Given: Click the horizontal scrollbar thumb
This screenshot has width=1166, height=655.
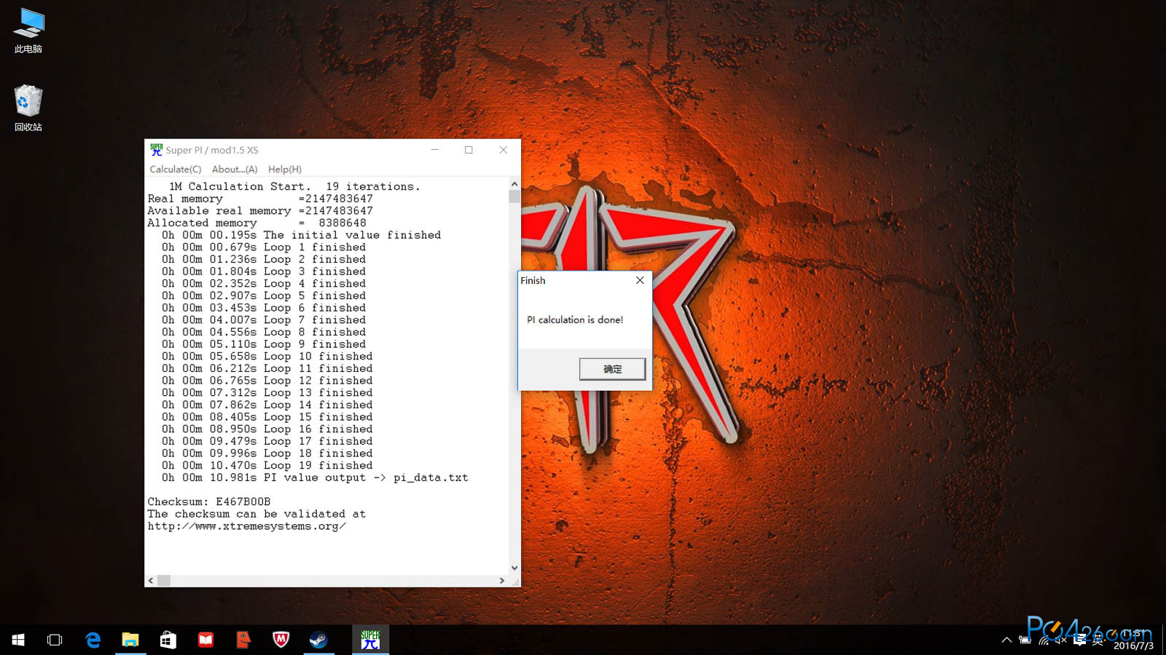Looking at the screenshot, I should (x=164, y=581).
